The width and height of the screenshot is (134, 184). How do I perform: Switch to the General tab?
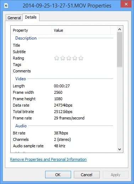click(14, 18)
